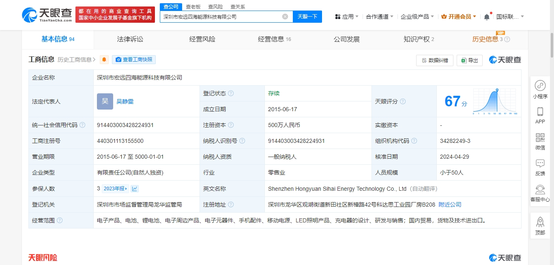Click the English name Shenzhen Hongyuan Sihai Energy
Viewport: 554px width, 265px height.
pos(337,189)
